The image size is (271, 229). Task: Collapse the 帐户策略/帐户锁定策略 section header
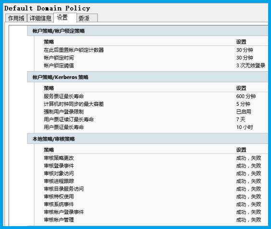(x=148, y=31)
